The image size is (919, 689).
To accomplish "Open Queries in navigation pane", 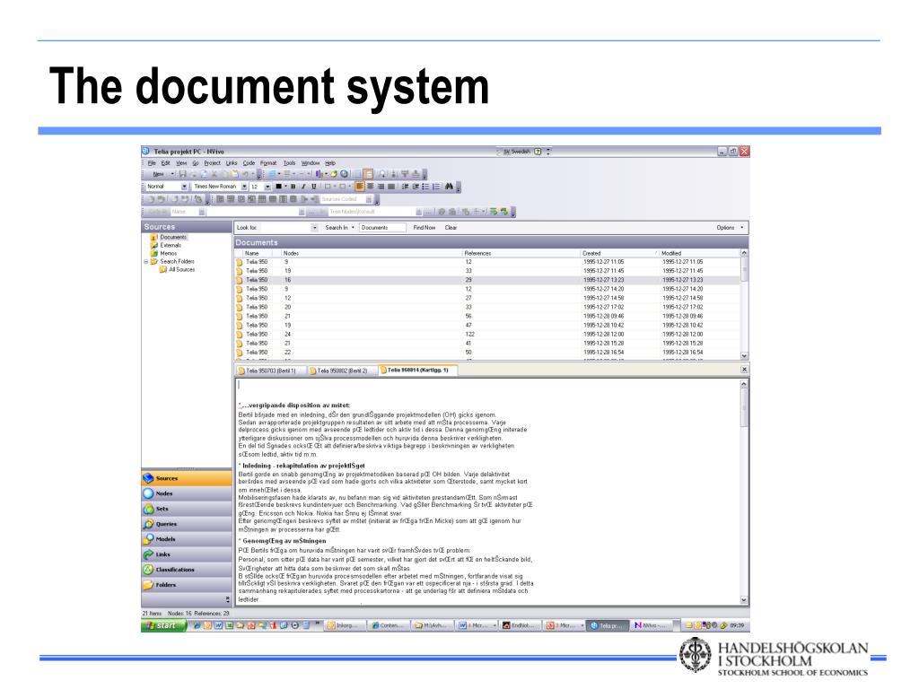I will coord(187,524).
